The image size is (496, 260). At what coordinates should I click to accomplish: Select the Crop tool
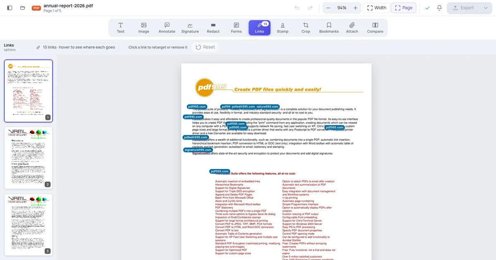pyautogui.click(x=306, y=28)
